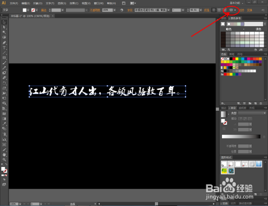Image resolution: width=268 pixels, height=206 pixels.
Task: Click the gradient slider bar
Action: (241, 136)
